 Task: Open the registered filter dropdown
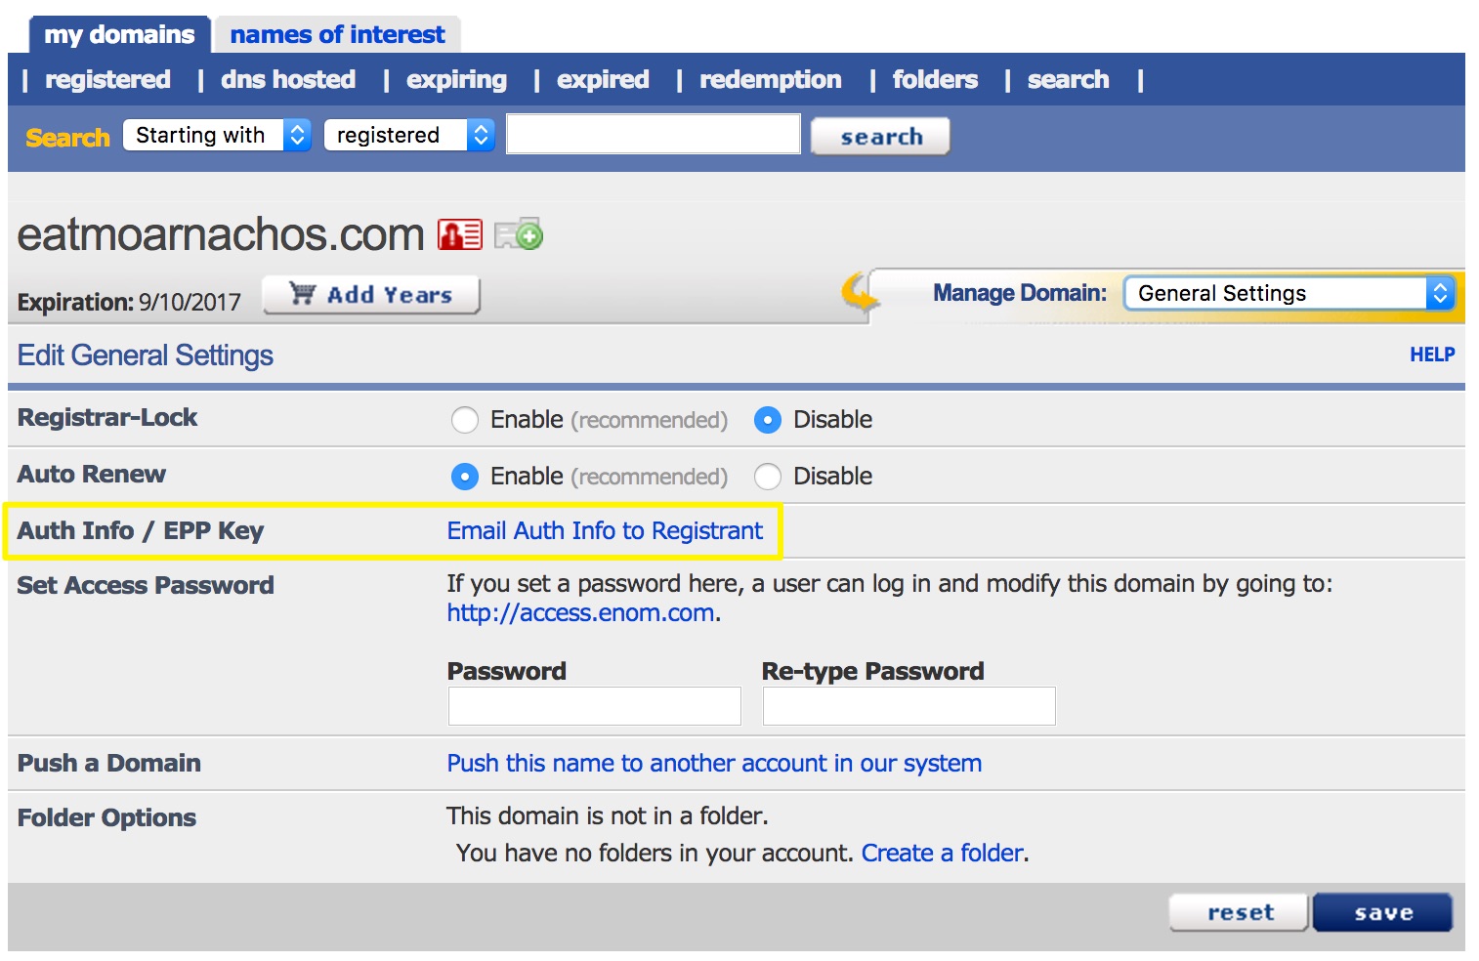409,135
